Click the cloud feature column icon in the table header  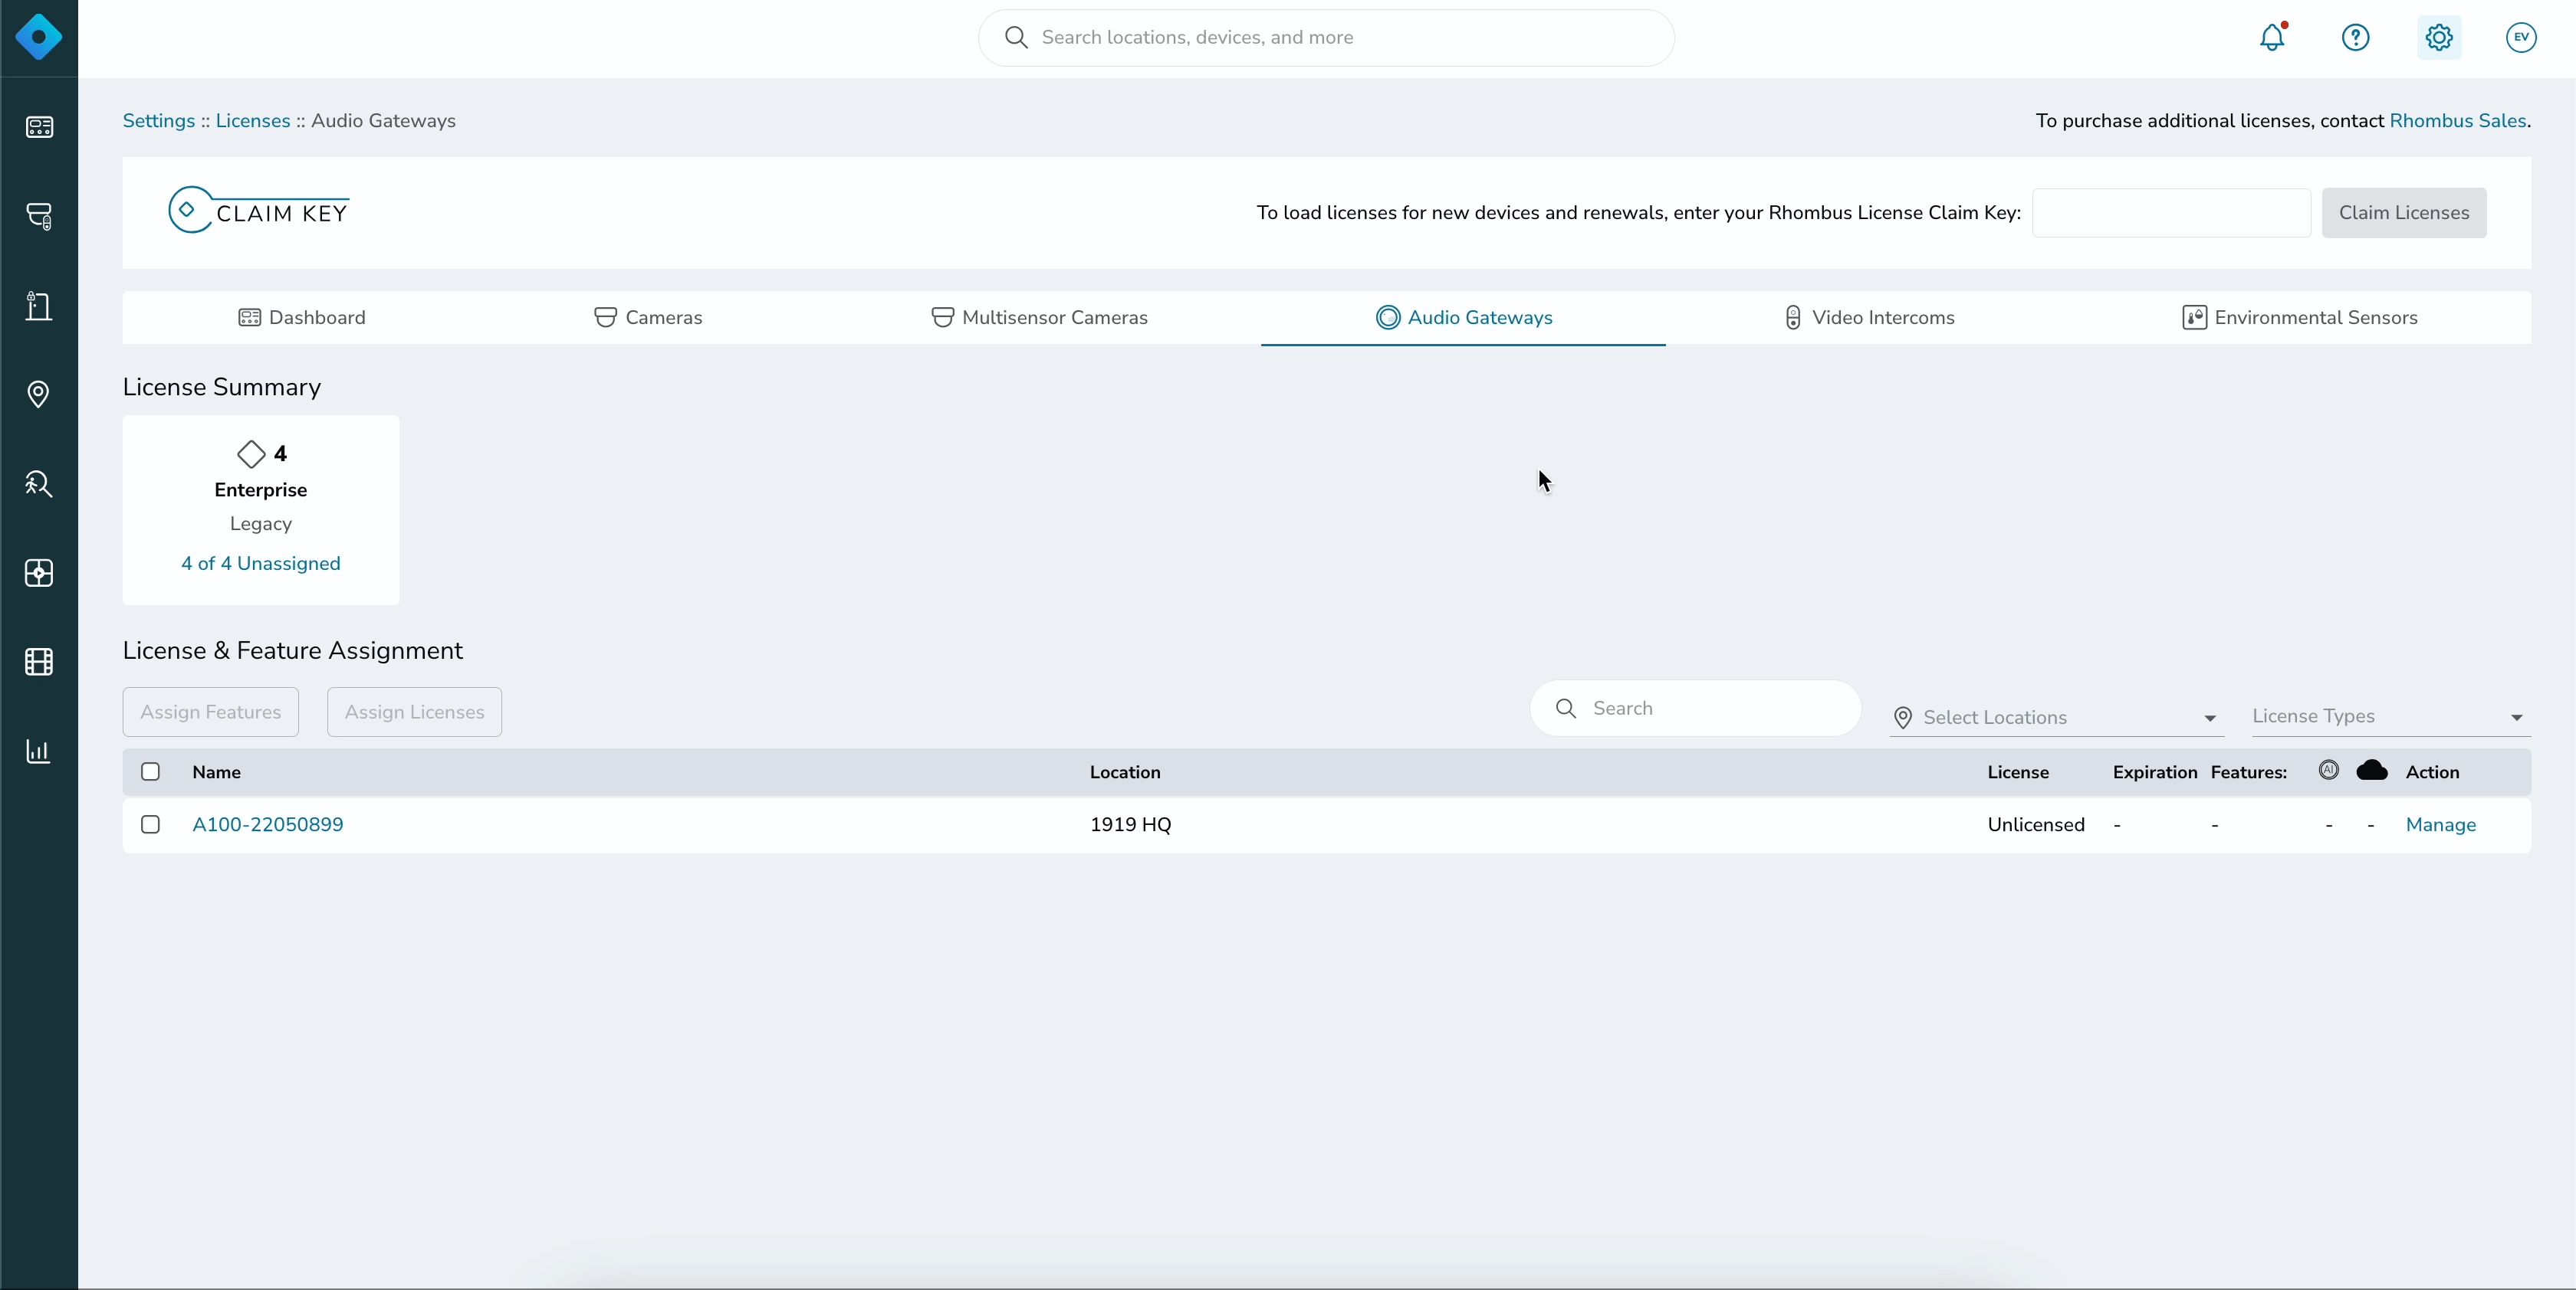click(2372, 769)
